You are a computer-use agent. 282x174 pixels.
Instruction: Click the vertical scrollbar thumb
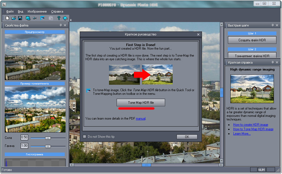pos(222,92)
